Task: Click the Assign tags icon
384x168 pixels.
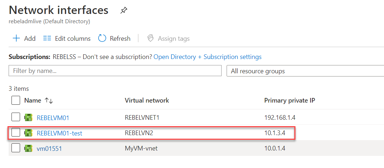Action: 150,38
